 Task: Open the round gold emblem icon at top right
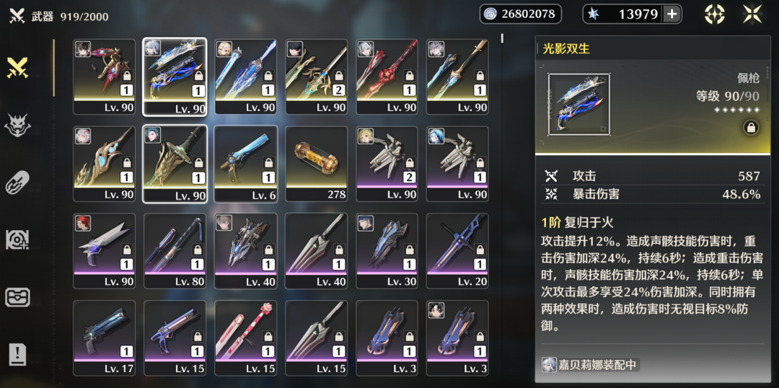[x=714, y=14]
